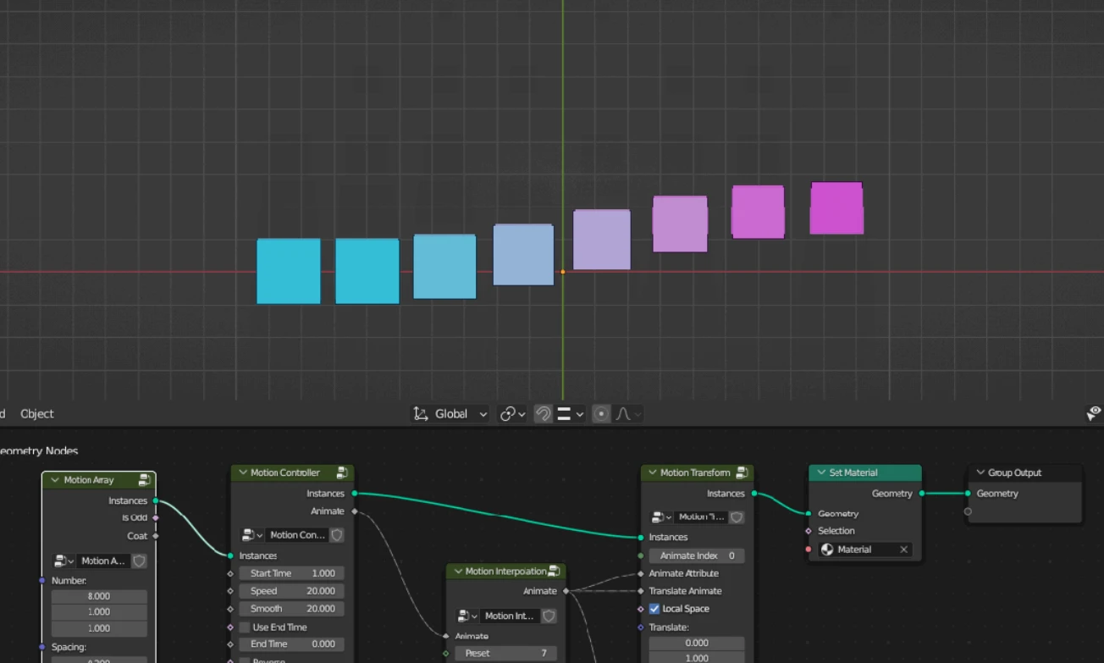Uncheck the Local Space checkbox
Viewport: 1104px width, 663px height.
point(654,609)
